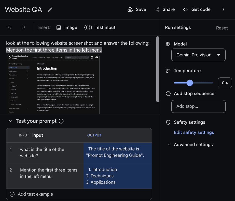This screenshot has height=201, width=235.
Task: Insert an Image into the prompt
Action: (x=67, y=27)
